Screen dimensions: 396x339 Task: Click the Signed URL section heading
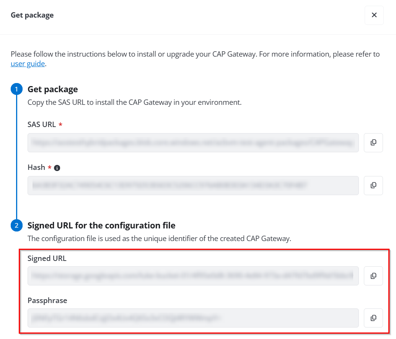coord(101,225)
